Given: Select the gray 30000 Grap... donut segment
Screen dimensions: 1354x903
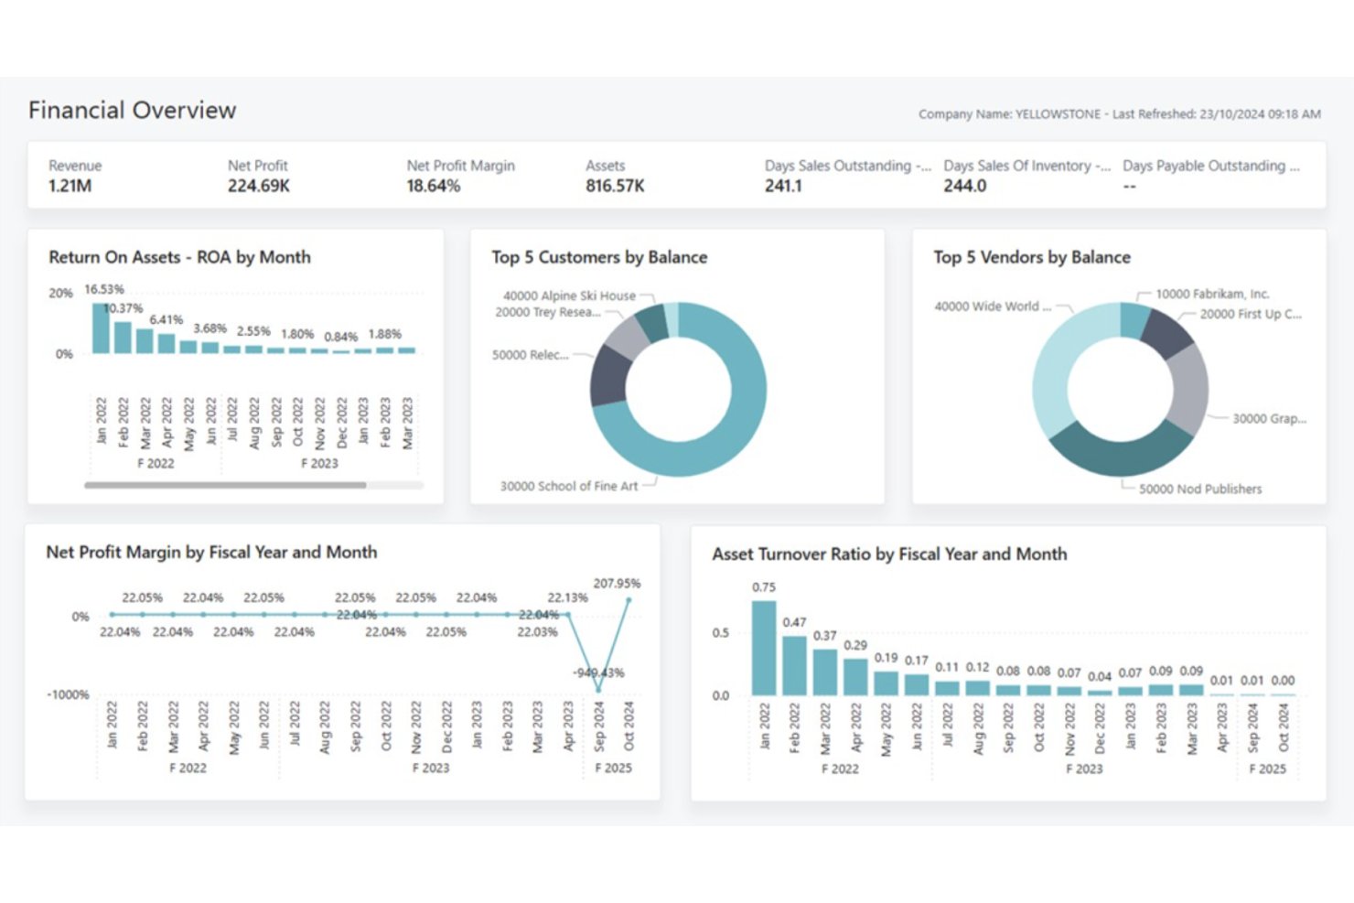Looking at the screenshot, I should tap(1189, 389).
